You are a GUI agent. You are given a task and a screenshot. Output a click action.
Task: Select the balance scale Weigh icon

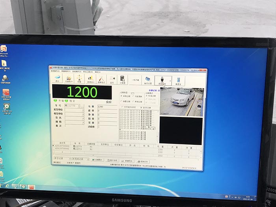pos(79,79)
